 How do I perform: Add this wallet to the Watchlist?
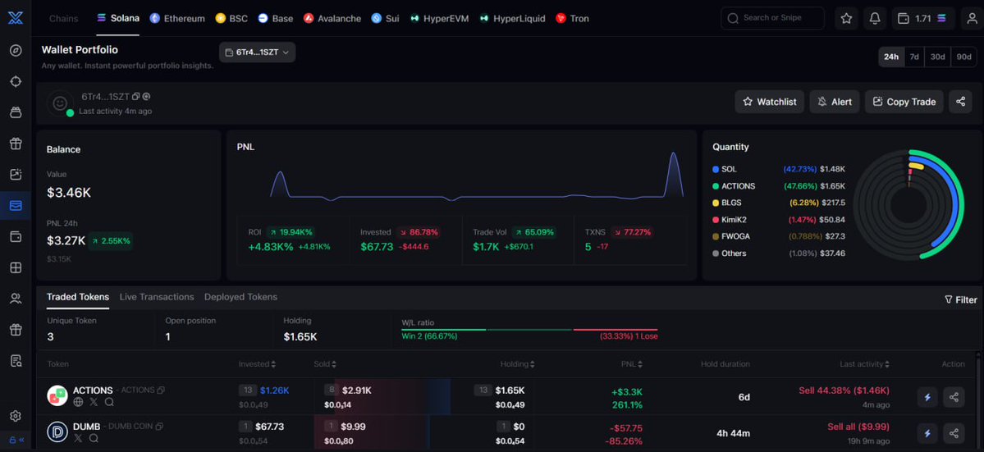(x=769, y=102)
